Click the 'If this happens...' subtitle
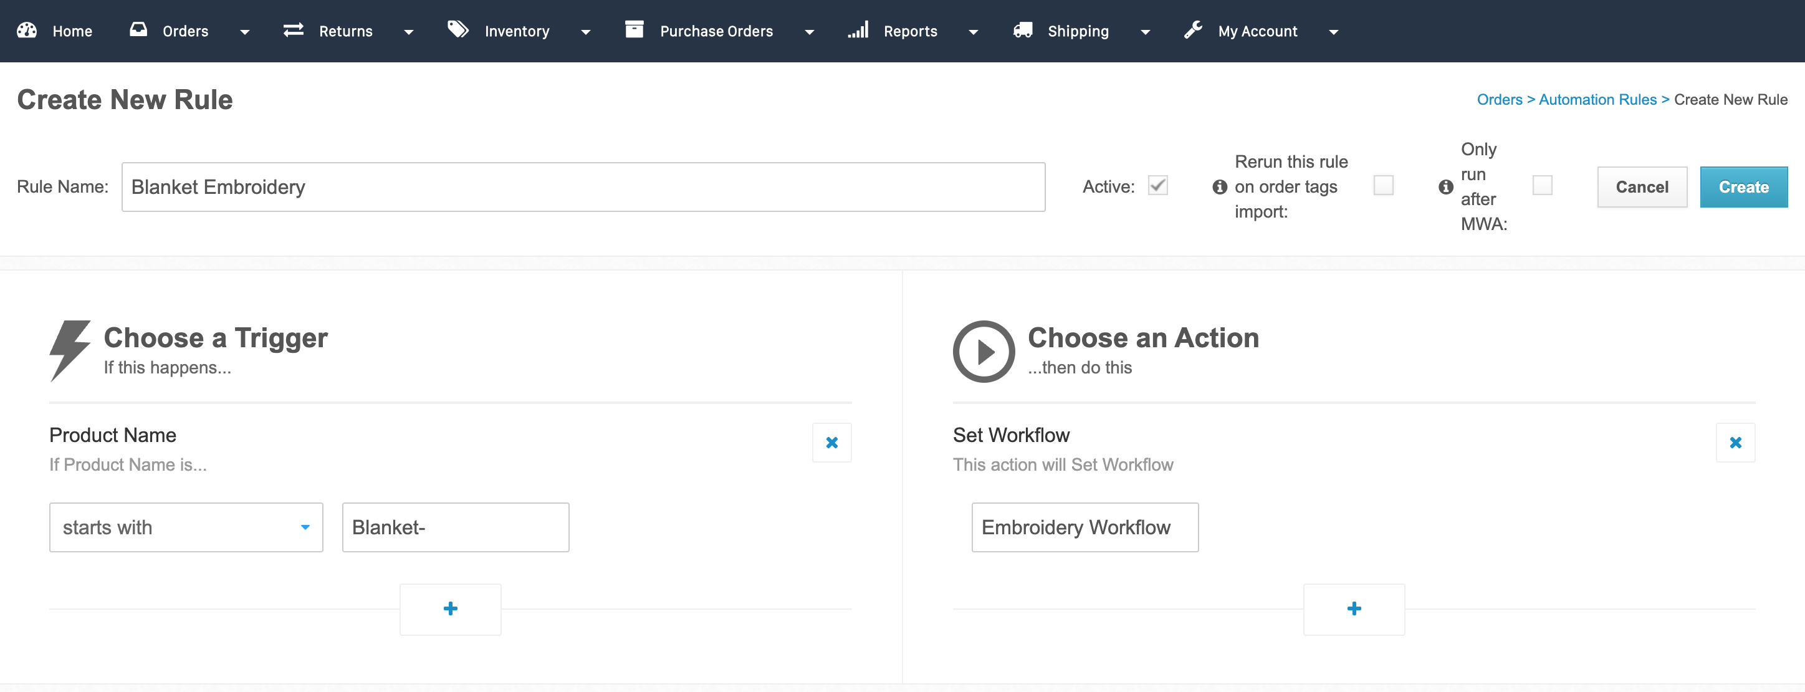This screenshot has height=692, width=1805. (167, 367)
